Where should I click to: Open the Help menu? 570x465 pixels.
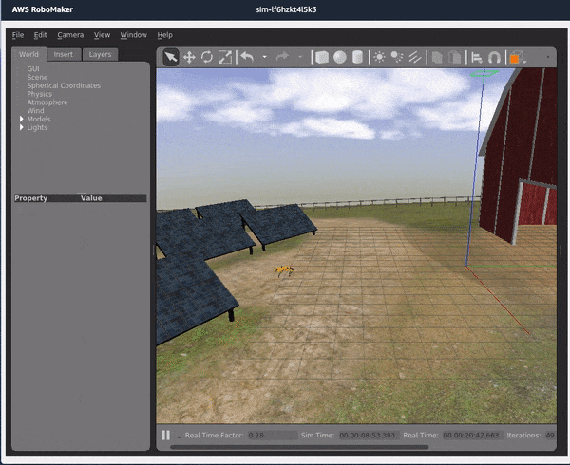[164, 35]
